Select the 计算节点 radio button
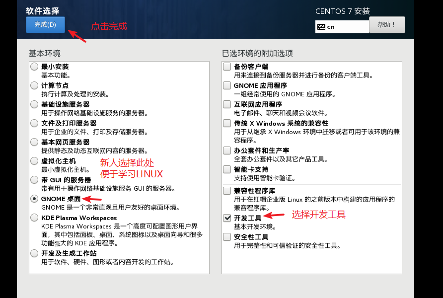The width and height of the screenshot is (443, 298). [34, 85]
